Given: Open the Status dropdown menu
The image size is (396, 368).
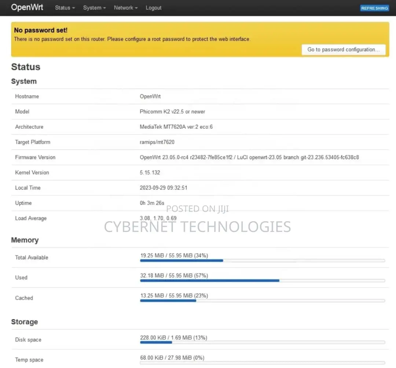Looking at the screenshot, I should click(65, 8).
